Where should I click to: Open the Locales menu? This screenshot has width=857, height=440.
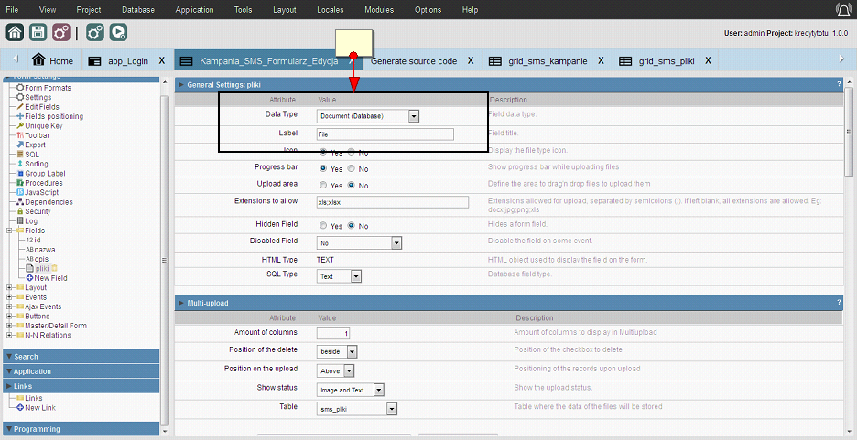[x=331, y=10]
